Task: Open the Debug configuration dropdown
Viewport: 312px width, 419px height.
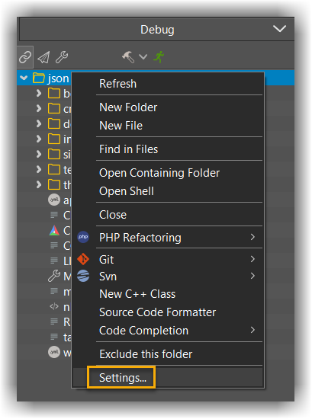Action: click(157, 30)
